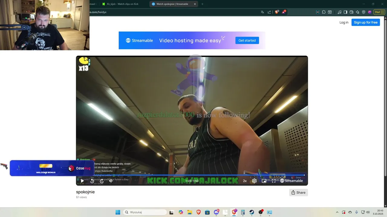Open the Windows Start menu
The image size is (387, 217).
click(118, 212)
